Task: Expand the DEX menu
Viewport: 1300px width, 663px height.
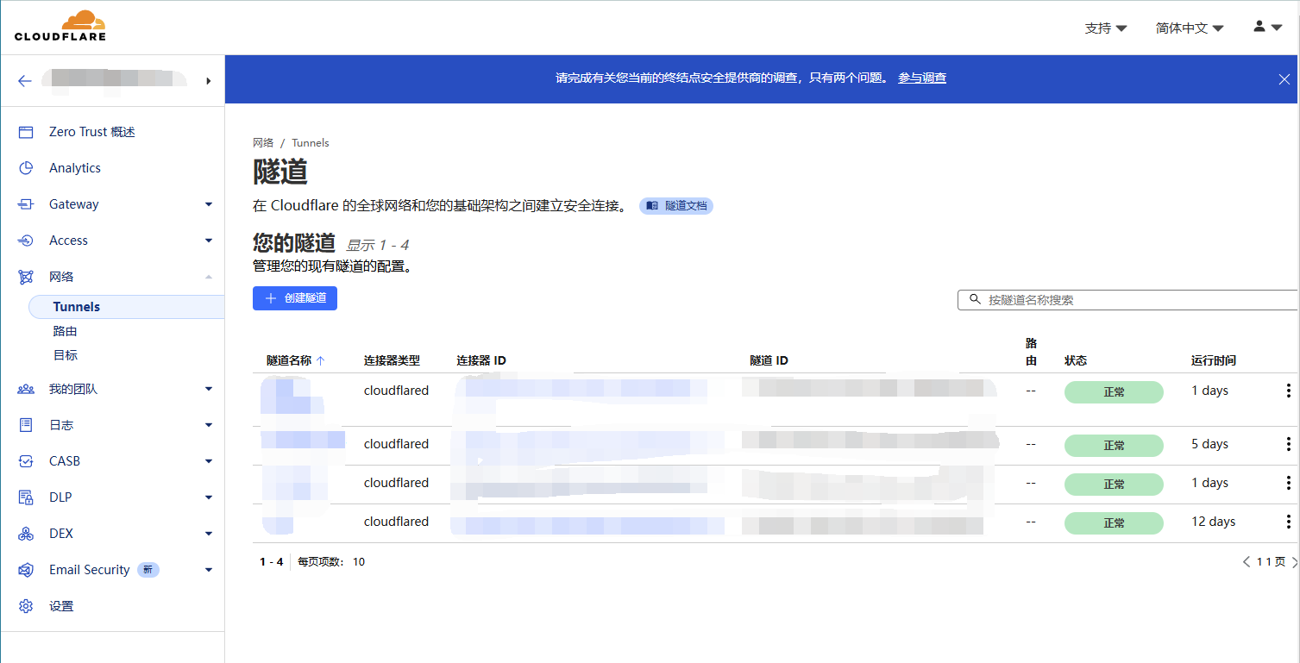Action: pyautogui.click(x=209, y=534)
